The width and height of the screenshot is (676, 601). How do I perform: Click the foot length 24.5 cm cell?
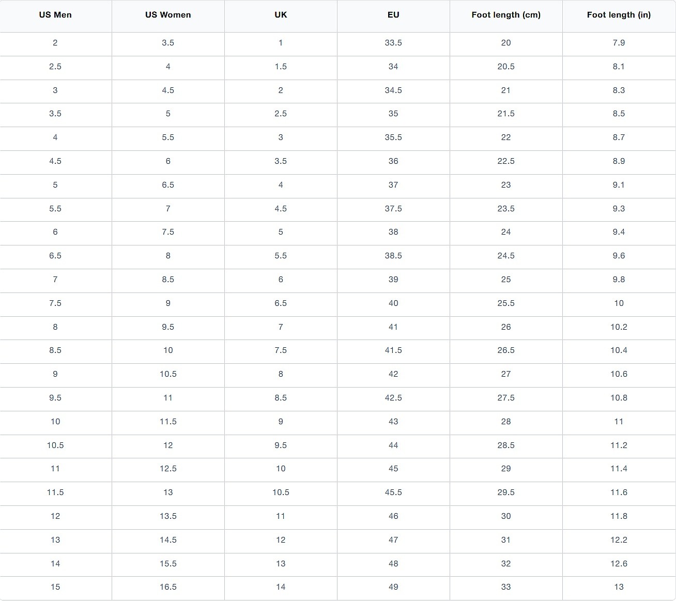pyautogui.click(x=506, y=256)
